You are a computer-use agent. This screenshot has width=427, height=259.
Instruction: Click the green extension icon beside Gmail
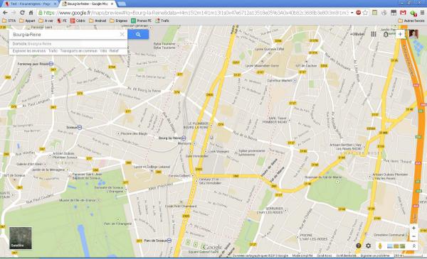[413, 13]
